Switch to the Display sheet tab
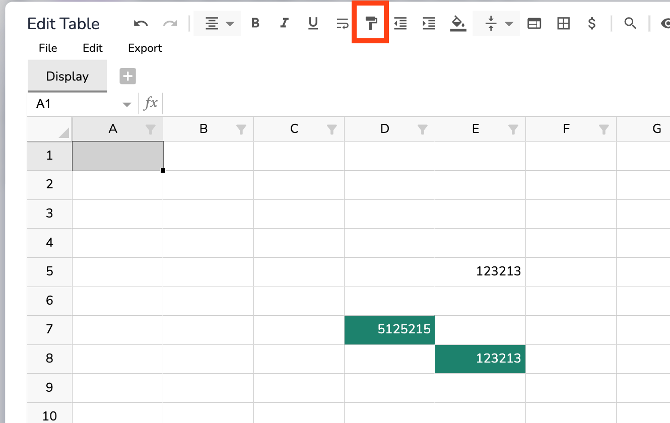Screen dimensions: 670x423 tap(67, 76)
